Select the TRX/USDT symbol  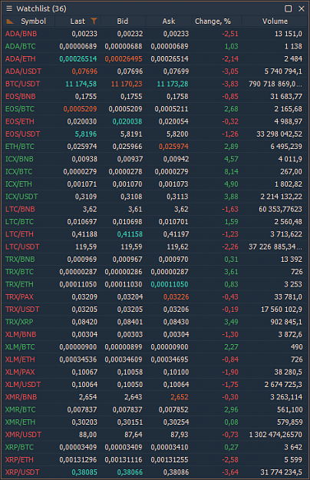[x=22, y=310]
